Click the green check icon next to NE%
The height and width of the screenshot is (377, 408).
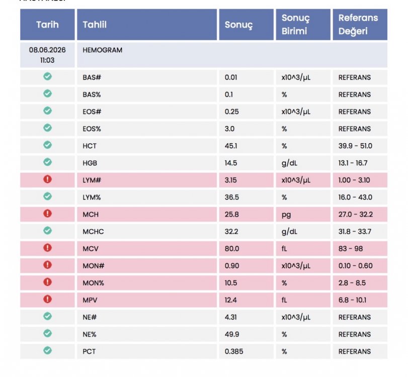(x=47, y=333)
